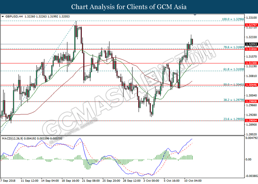Viewport: 258px width, 184px height.
Task: Select the red 1.32797 price label
Action: click(x=251, y=25)
